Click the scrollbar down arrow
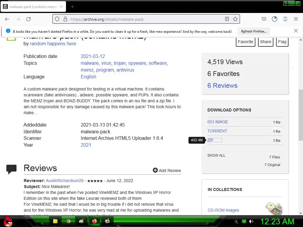 point(301,213)
